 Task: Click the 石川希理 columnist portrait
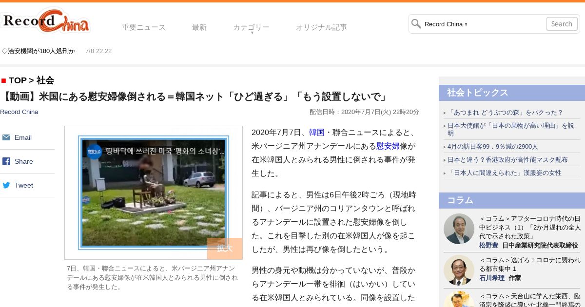(459, 270)
